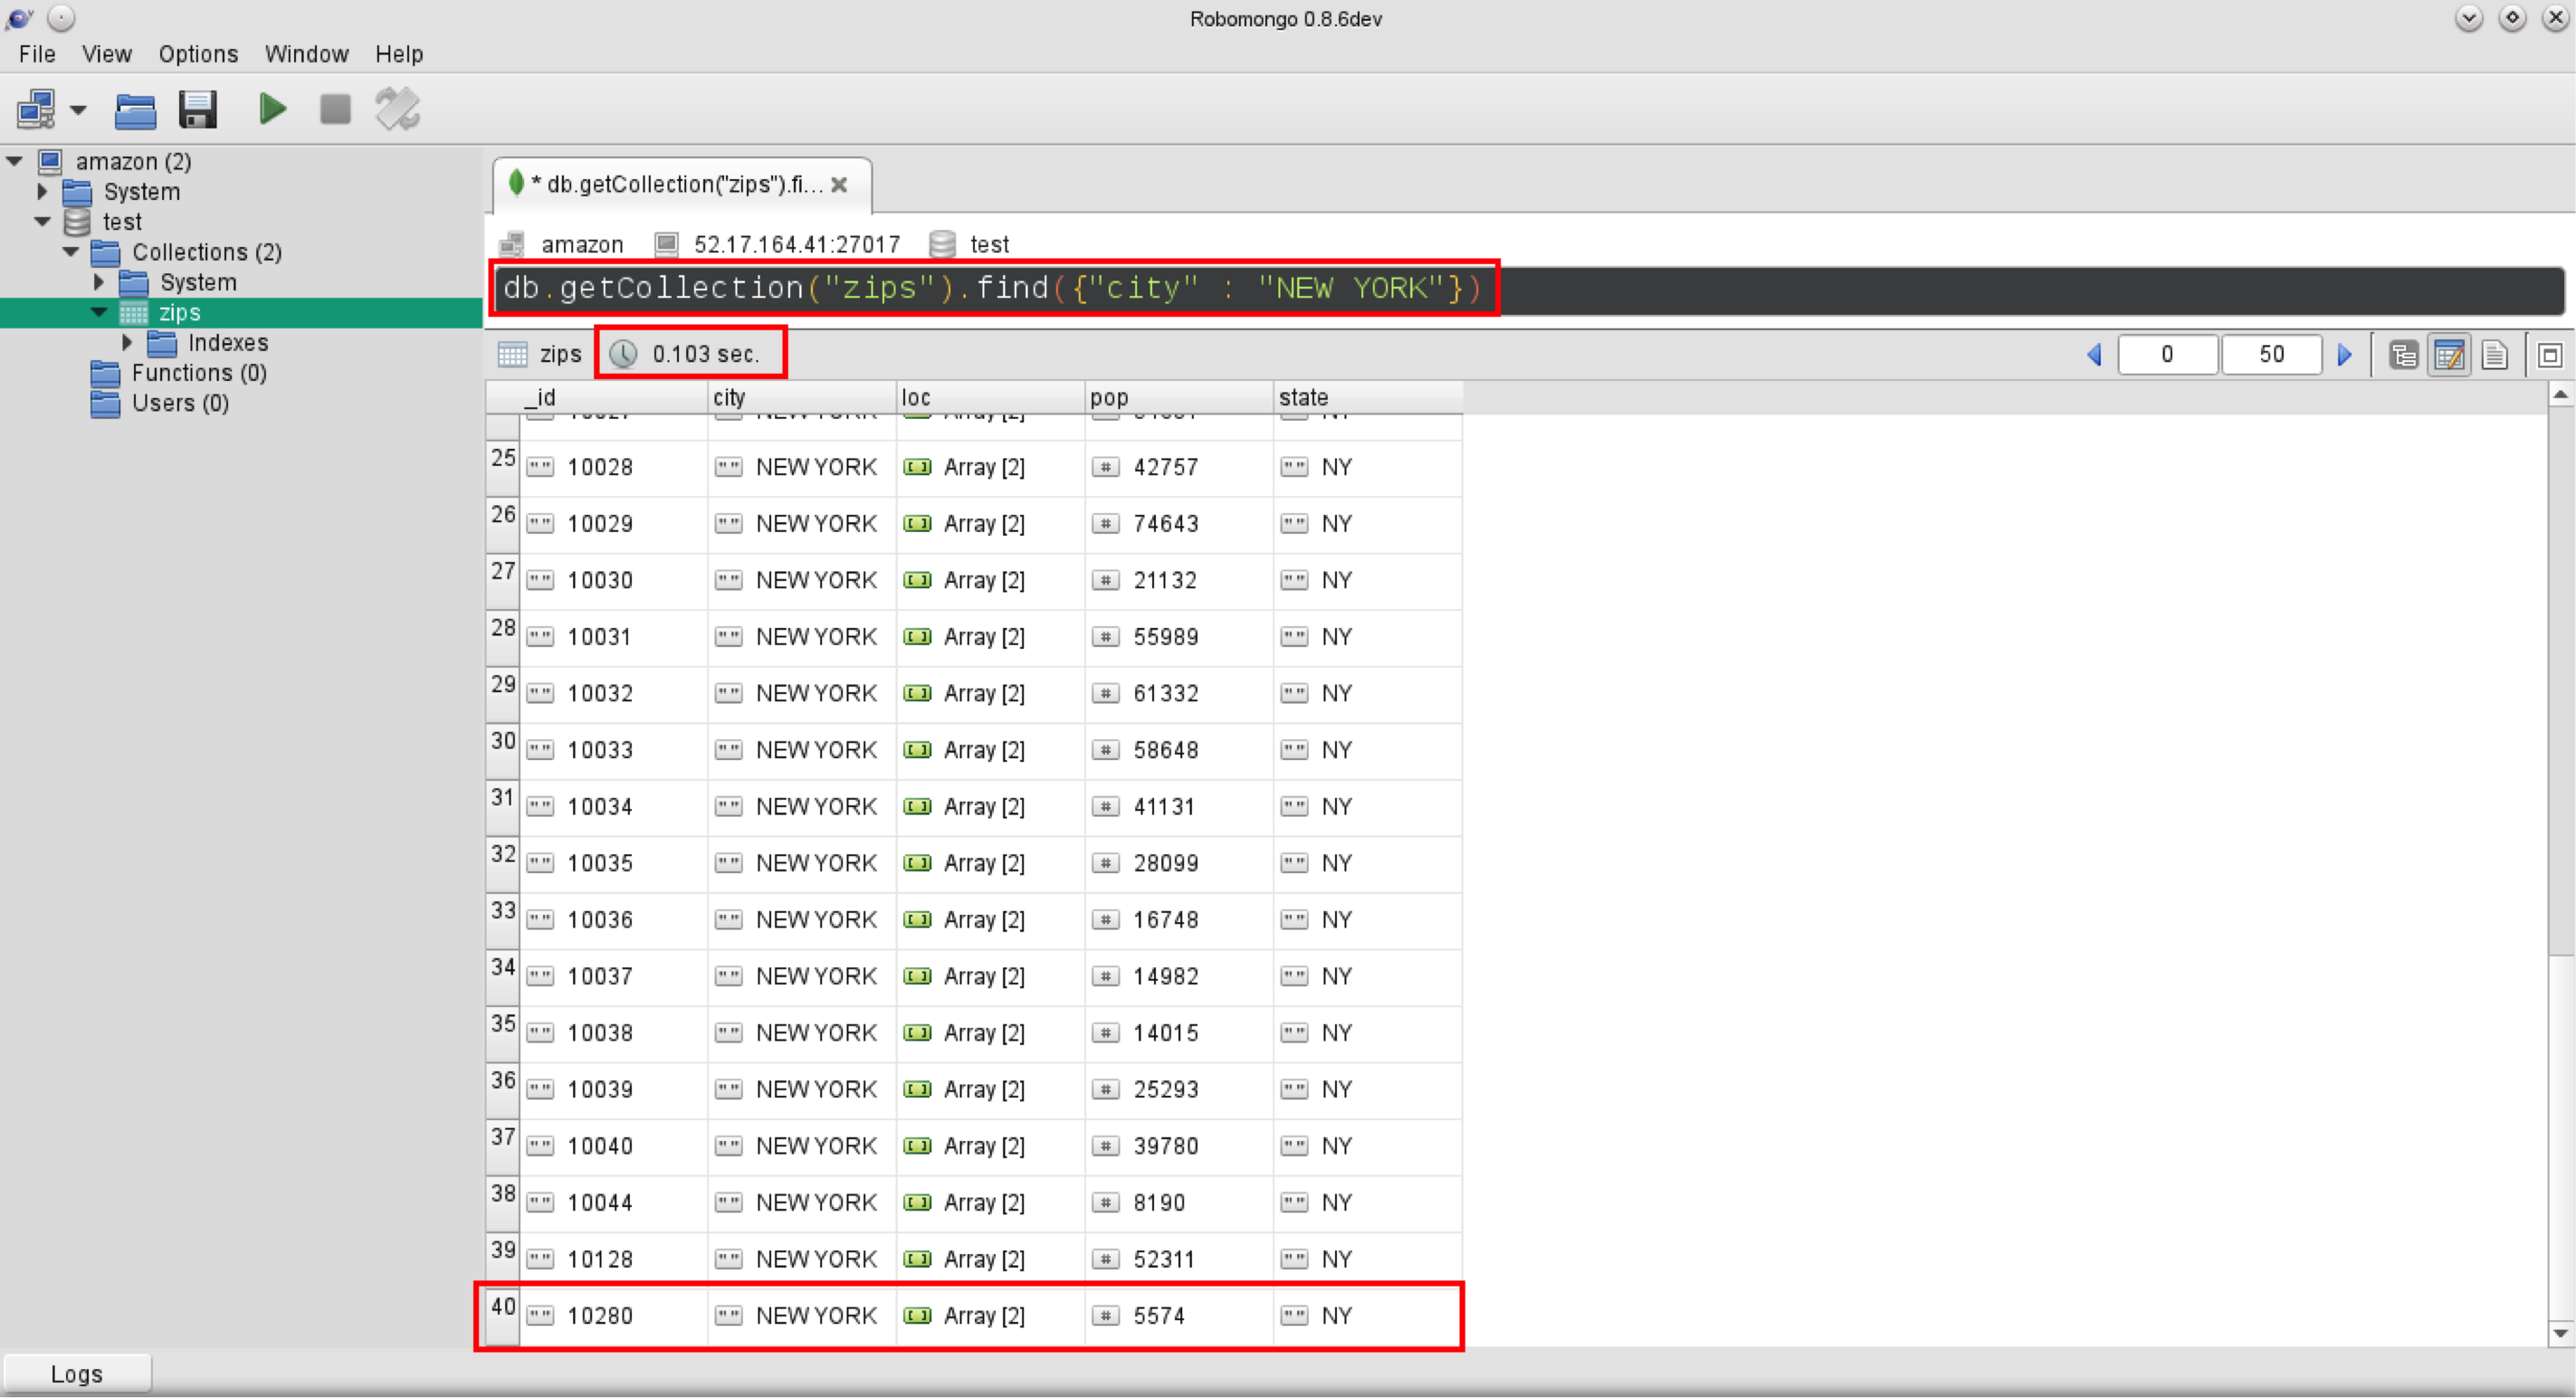Image resolution: width=2576 pixels, height=1398 pixels.
Task: Select the test database item
Action: point(122,222)
